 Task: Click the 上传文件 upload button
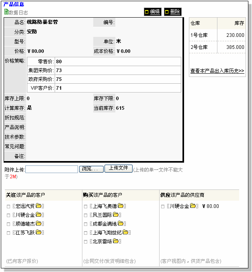pyautogui.click(x=118, y=168)
